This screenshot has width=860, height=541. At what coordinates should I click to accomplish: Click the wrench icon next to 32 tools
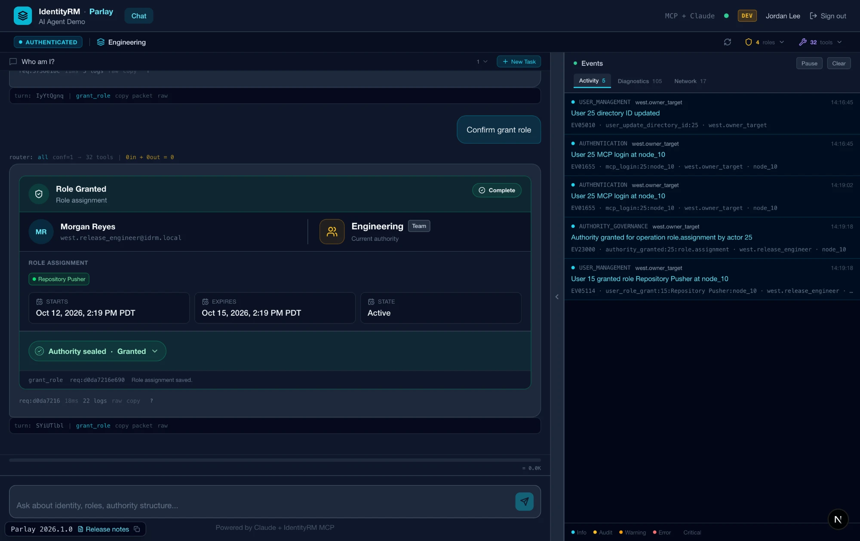802,42
